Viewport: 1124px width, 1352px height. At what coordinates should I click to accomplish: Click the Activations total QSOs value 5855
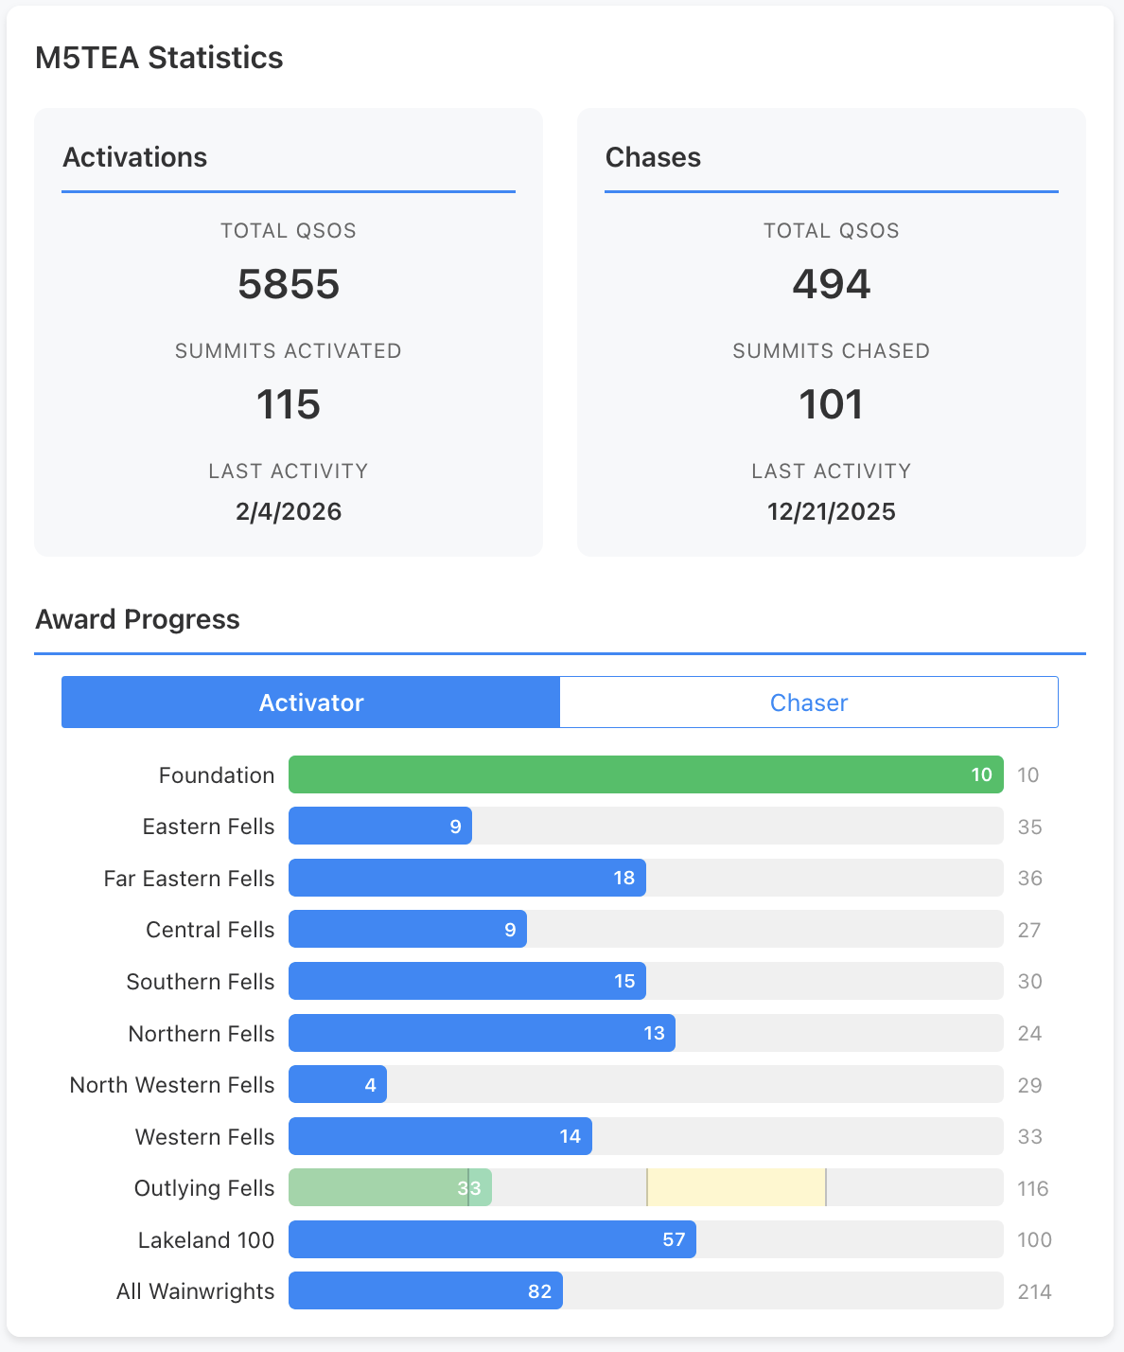coord(289,284)
